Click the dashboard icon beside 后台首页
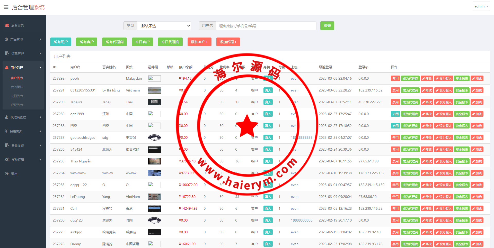This screenshot has height=248, width=494. tap(7, 25)
